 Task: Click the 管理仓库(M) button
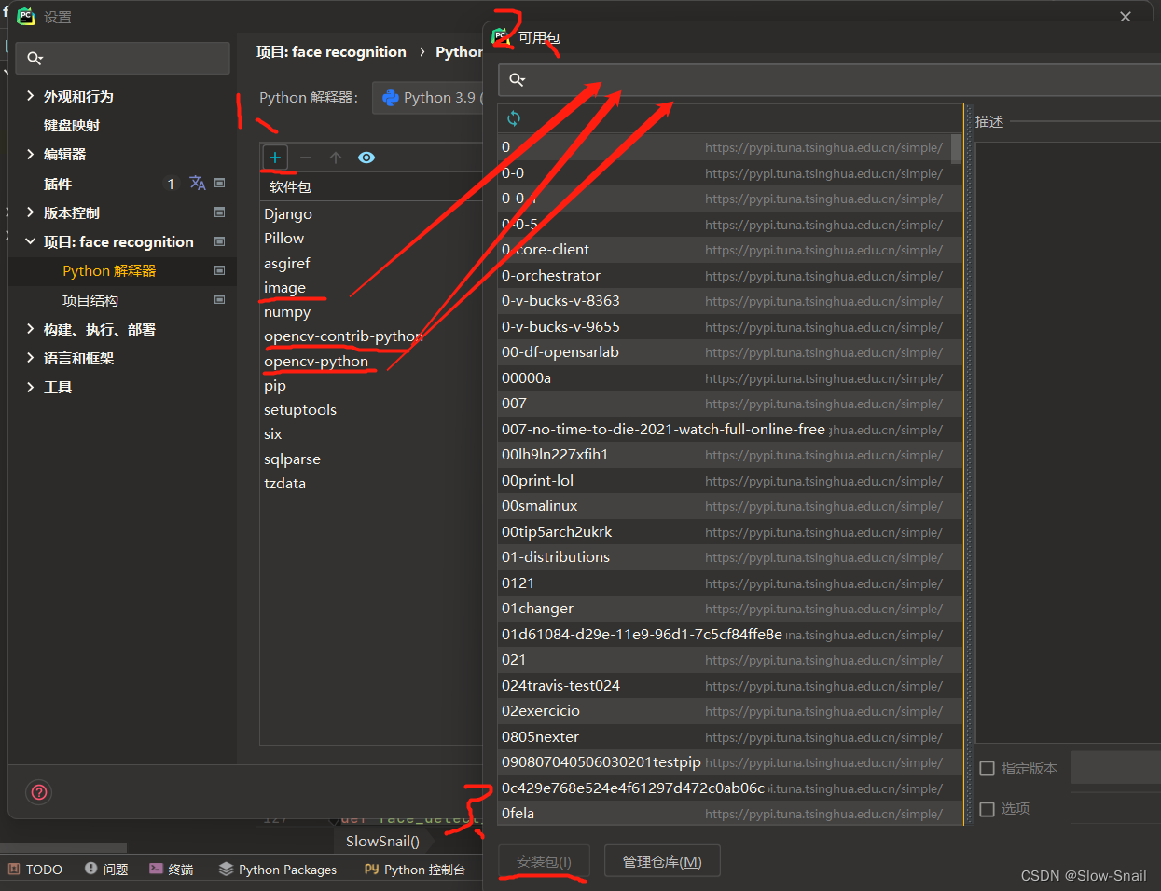point(662,861)
